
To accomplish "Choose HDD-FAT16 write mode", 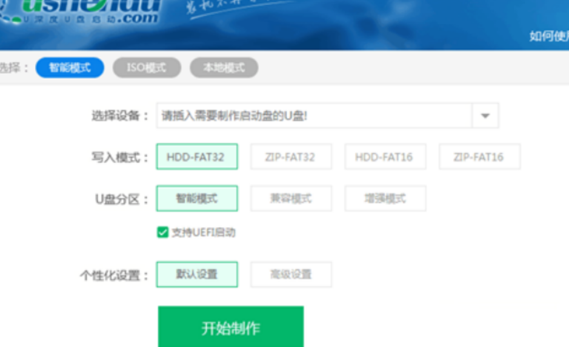I will (385, 157).
